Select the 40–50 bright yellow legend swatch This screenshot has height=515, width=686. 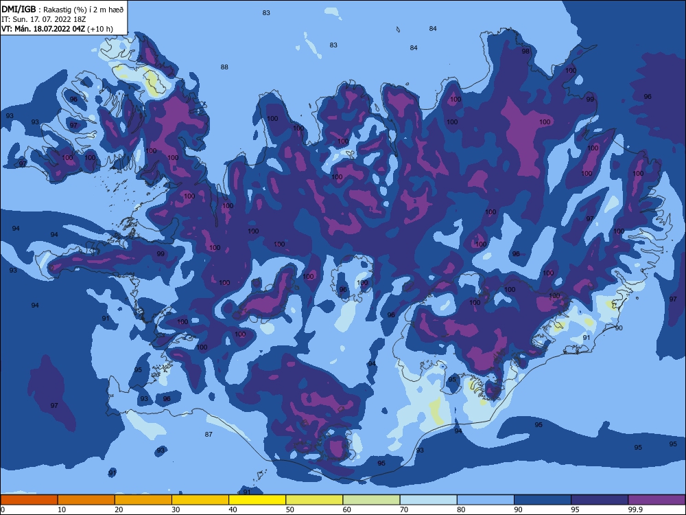pyautogui.click(x=257, y=500)
